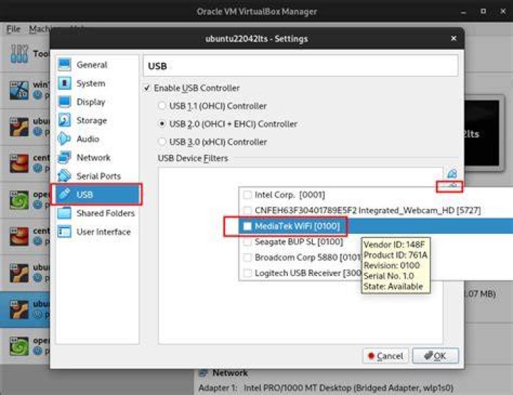The height and width of the screenshot is (395, 513).
Task: Check MediaTek WiFi [0100] device
Action: coord(247,226)
